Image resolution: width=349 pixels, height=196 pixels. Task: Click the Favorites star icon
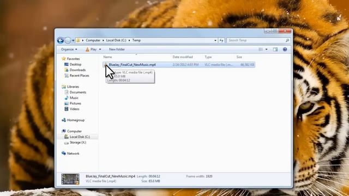coord(64,59)
